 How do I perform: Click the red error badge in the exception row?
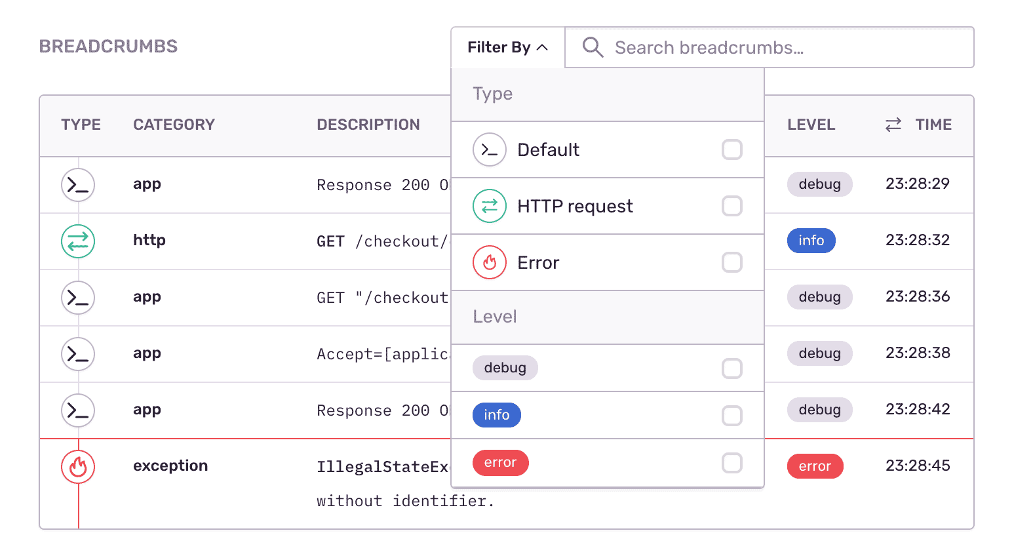click(x=815, y=466)
